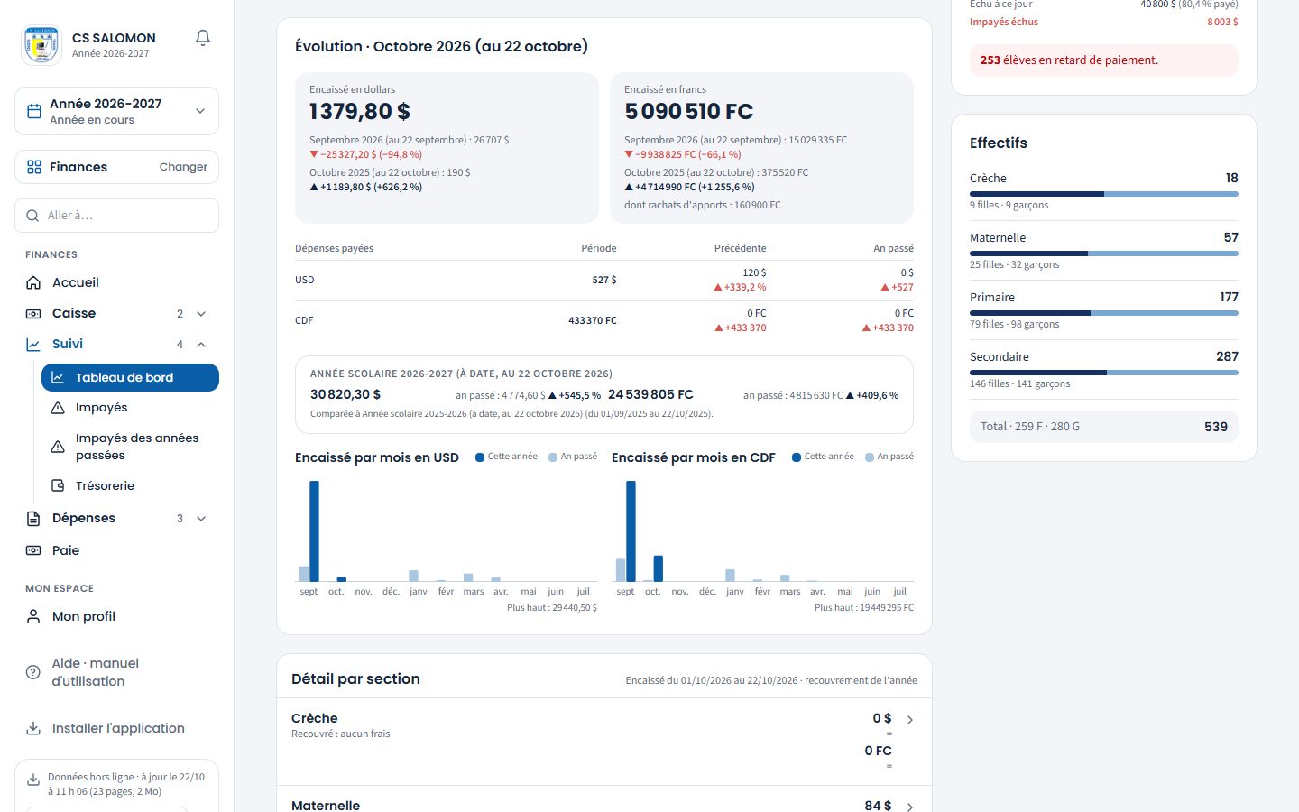The height and width of the screenshot is (812, 1299).
Task: Open the Trésorerie page
Action: pyautogui.click(x=130, y=485)
